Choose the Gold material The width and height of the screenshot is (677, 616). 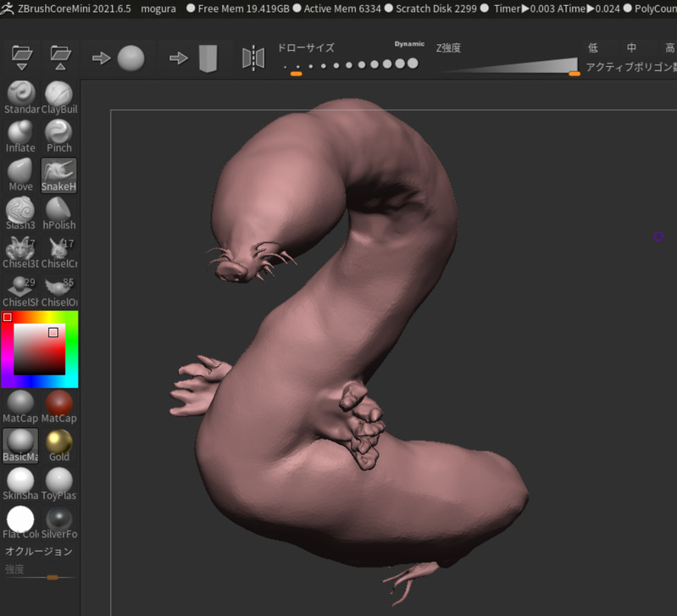pos(59,446)
